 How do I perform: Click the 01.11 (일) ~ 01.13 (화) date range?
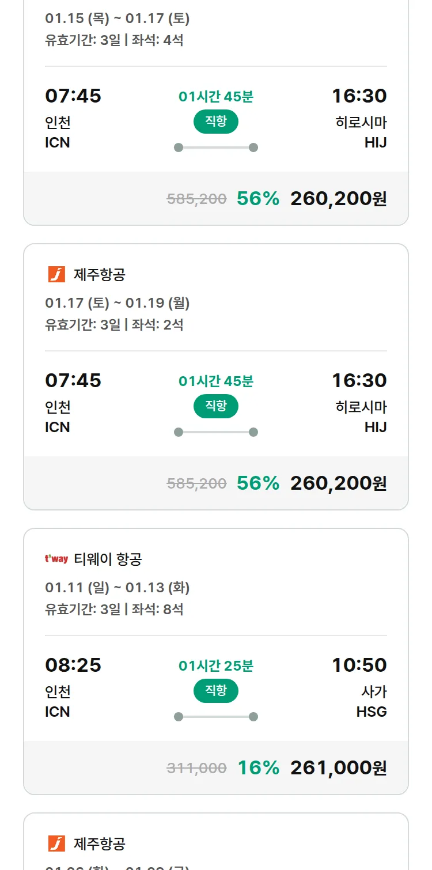point(118,588)
